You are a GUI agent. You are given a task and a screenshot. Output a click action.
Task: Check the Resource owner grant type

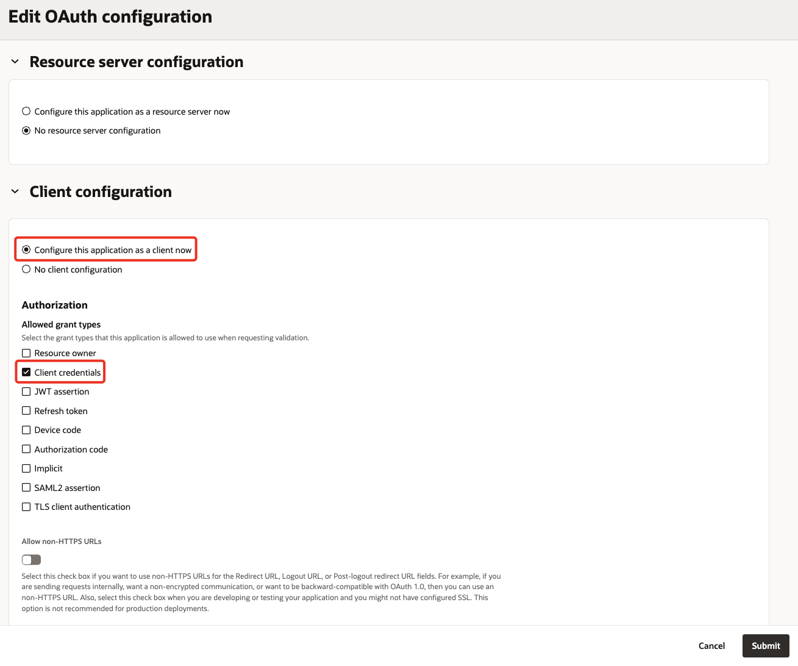point(26,353)
